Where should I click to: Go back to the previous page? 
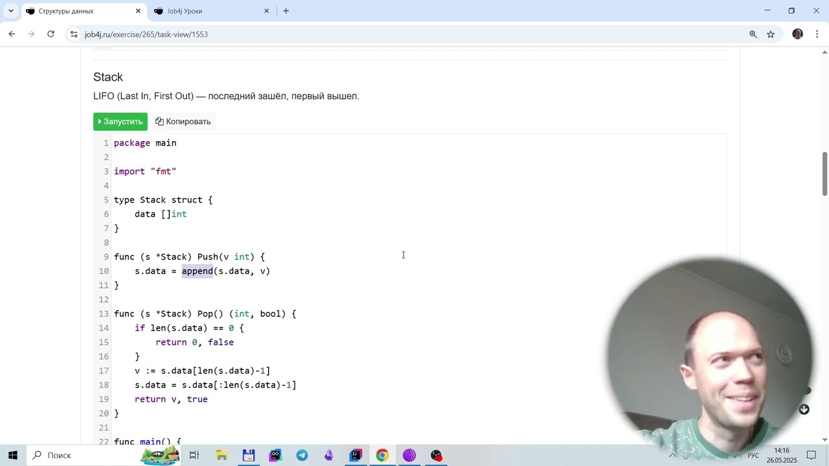point(12,34)
